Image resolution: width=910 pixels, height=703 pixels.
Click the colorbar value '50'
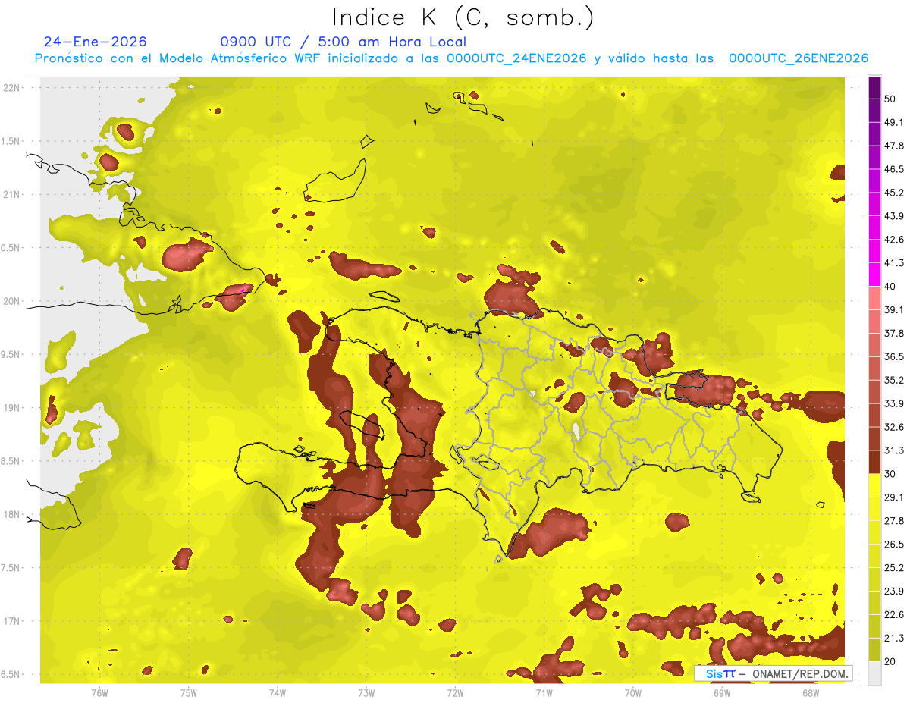pyautogui.click(x=890, y=99)
